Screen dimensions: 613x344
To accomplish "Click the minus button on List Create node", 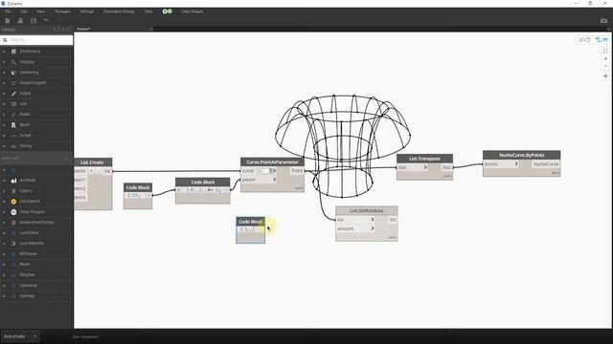I will [x=98, y=171].
